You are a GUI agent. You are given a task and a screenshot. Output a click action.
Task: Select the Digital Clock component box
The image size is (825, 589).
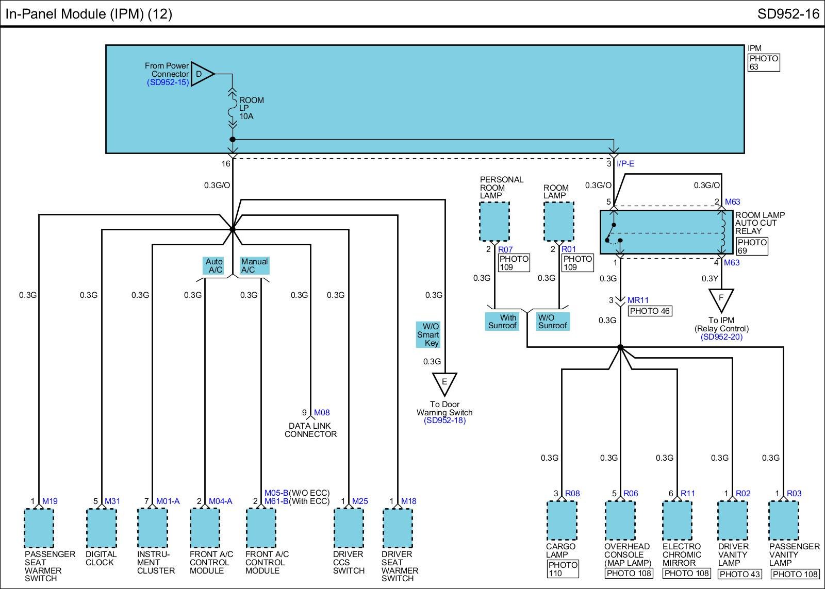coord(102,528)
